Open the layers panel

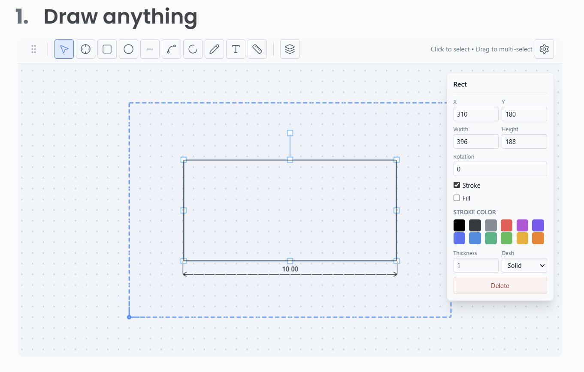tap(290, 49)
